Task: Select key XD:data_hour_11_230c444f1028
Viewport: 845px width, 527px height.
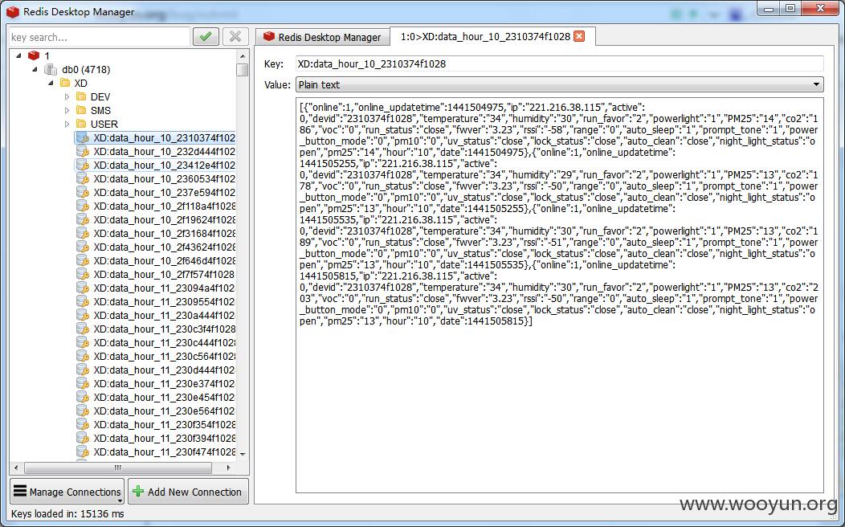Action: click(x=164, y=343)
